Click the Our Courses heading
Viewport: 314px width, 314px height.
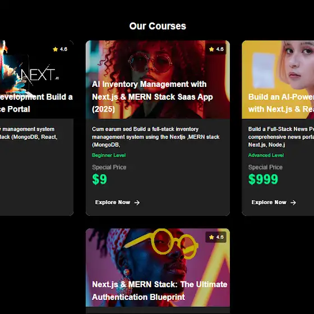(158, 26)
